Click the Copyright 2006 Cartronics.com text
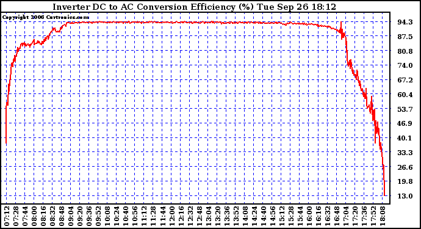 point(46,18)
